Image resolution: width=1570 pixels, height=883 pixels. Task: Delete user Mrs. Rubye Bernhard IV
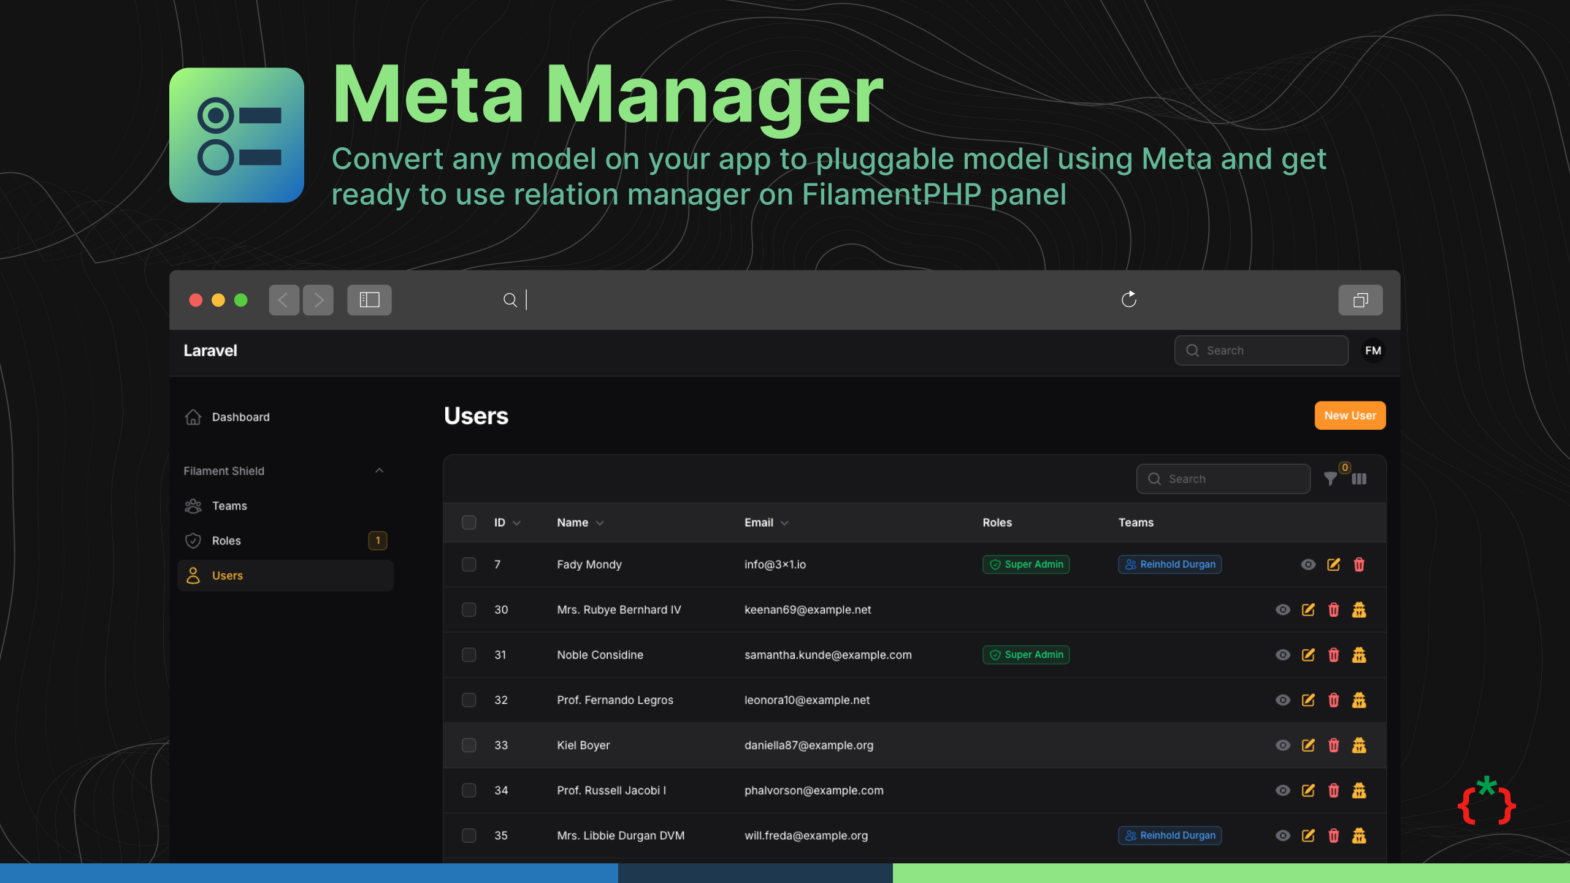pos(1333,610)
